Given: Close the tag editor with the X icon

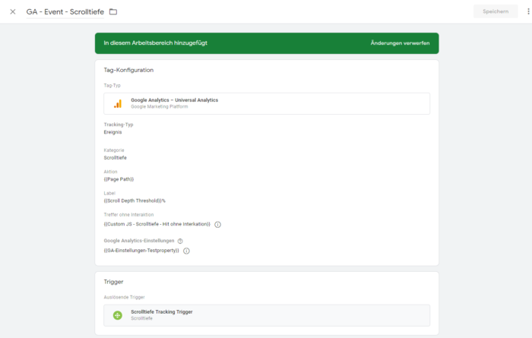Looking at the screenshot, I should [12, 11].
